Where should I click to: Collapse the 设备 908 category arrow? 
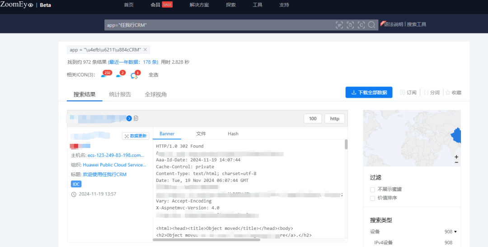455,232
